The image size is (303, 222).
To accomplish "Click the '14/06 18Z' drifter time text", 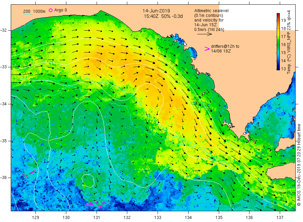I will [221, 51].
